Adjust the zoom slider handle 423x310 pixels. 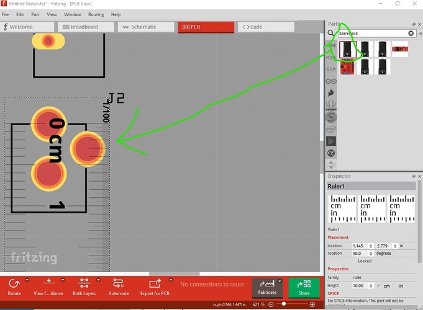(283, 304)
